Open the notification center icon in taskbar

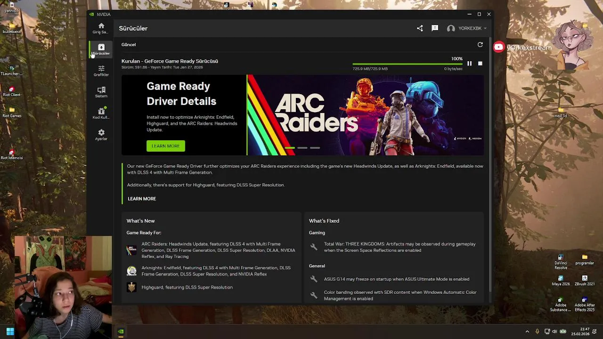pyautogui.click(x=595, y=331)
